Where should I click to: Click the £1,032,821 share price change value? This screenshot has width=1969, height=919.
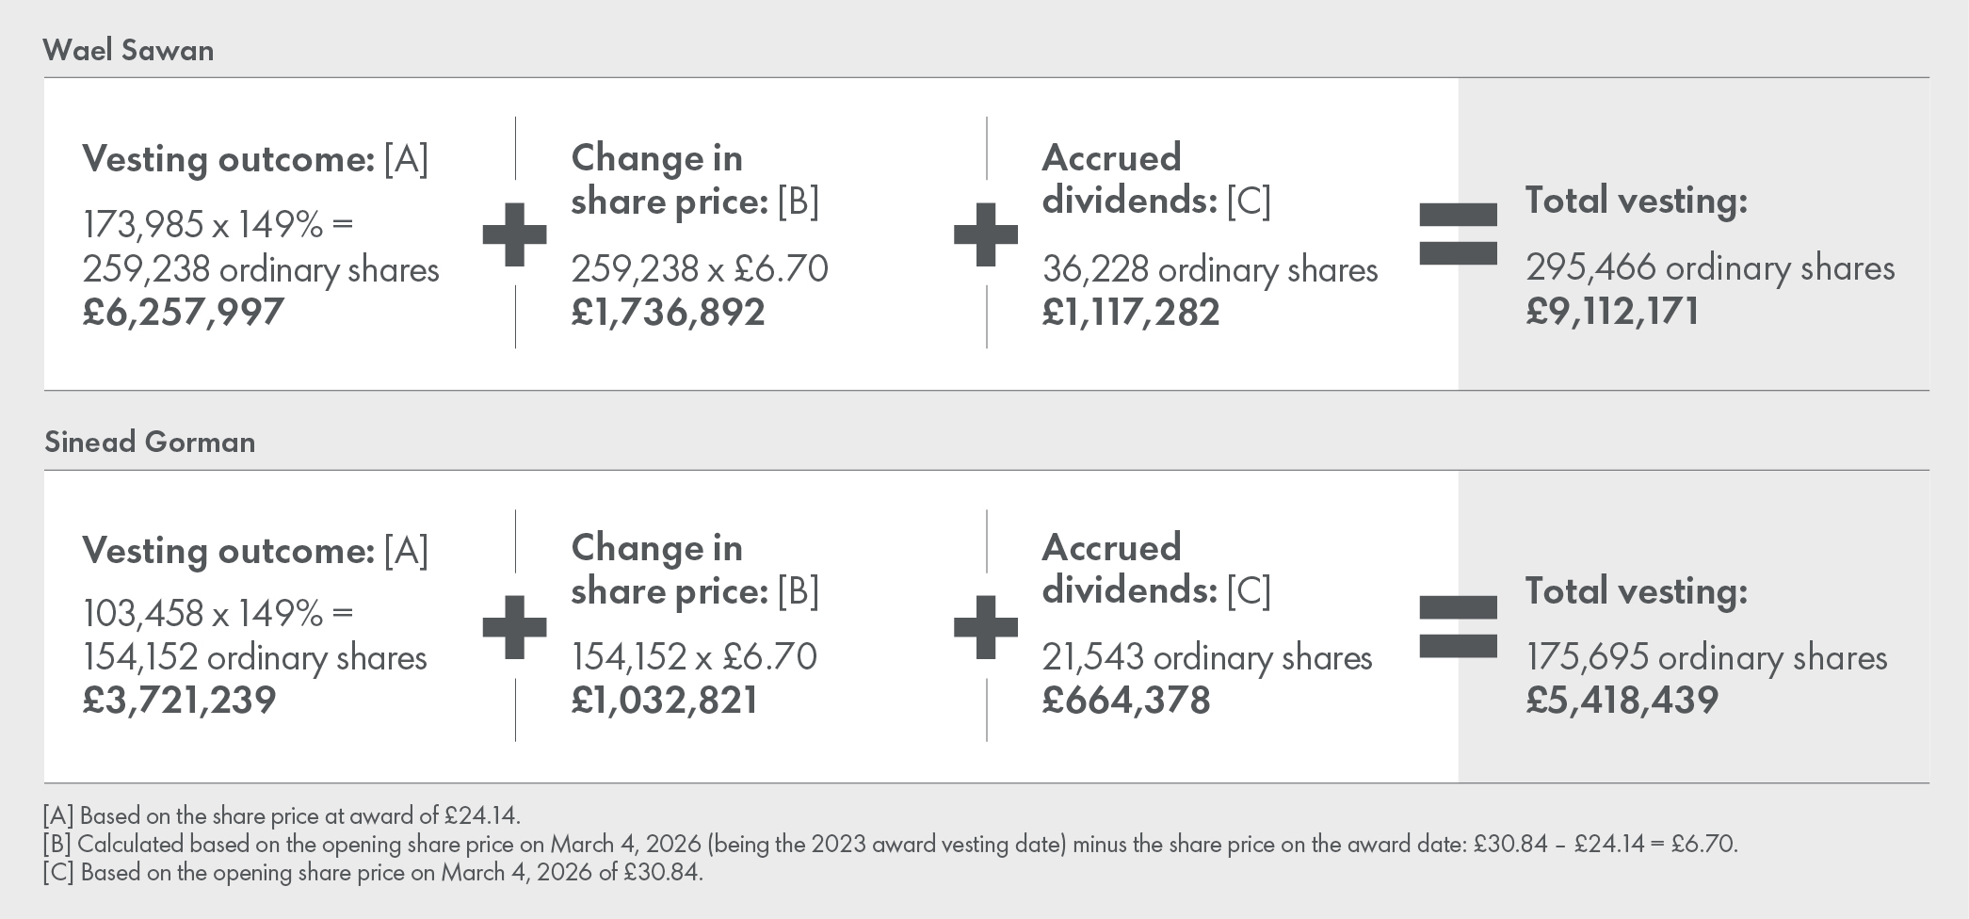(x=664, y=700)
